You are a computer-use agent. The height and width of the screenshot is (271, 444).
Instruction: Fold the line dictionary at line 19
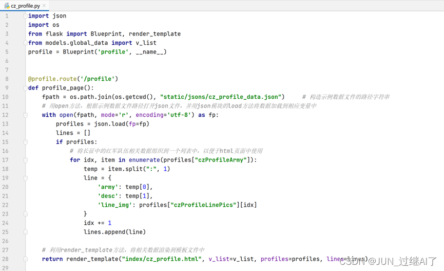click(25, 178)
